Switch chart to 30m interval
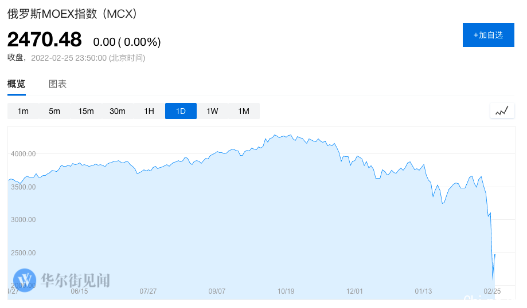This screenshot has height=308, width=527. [118, 111]
